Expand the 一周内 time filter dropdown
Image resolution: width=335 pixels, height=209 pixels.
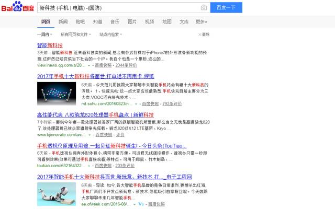[44, 34]
